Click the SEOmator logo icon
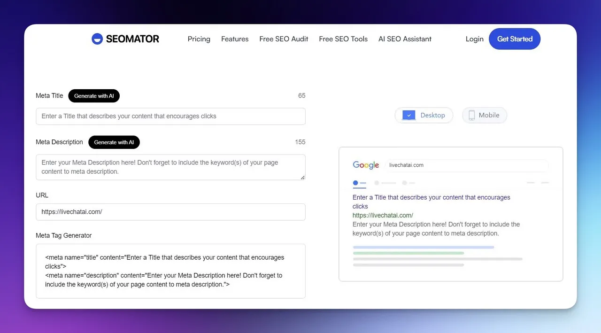The image size is (601, 333). (x=97, y=39)
